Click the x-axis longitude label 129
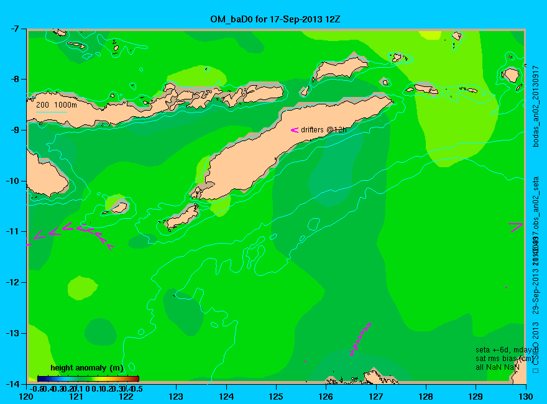547x404 pixels. (x=476, y=397)
